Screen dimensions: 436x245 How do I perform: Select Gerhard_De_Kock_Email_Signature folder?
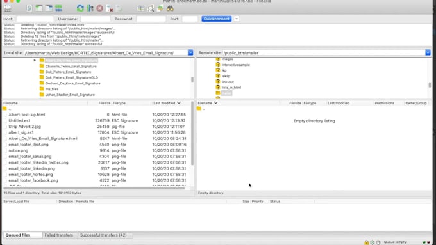[72, 83]
